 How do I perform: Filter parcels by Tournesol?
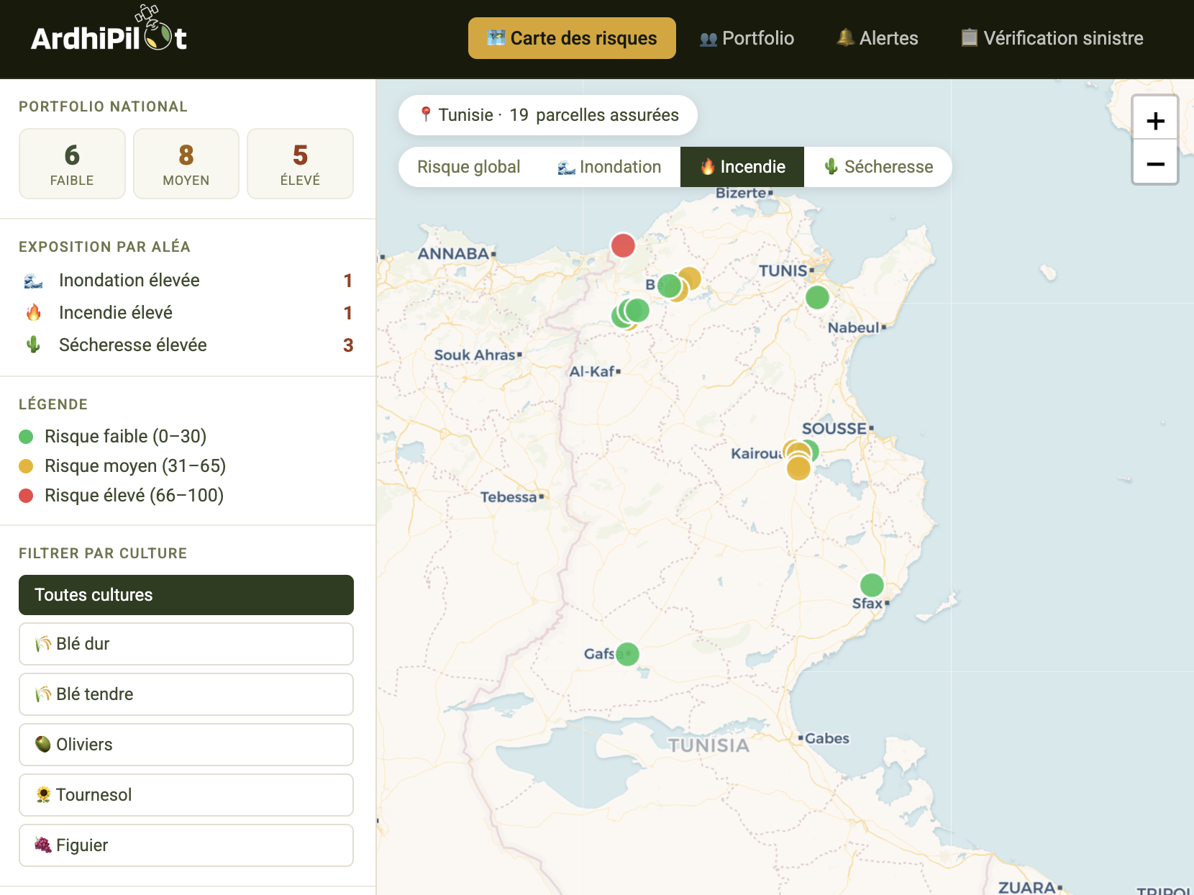click(x=186, y=795)
